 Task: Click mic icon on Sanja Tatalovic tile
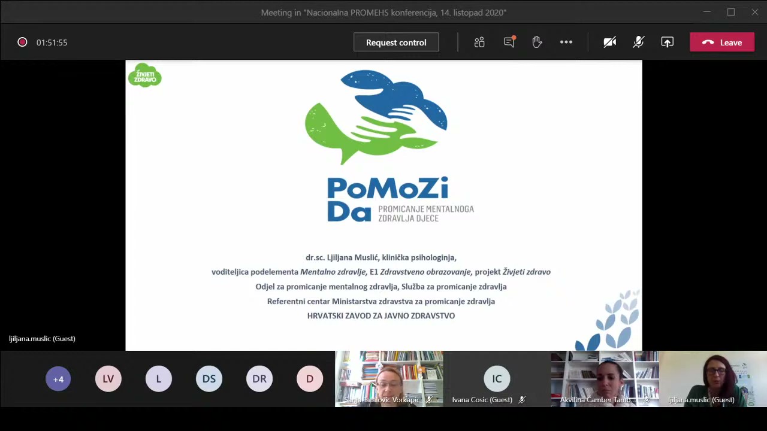tap(429, 400)
